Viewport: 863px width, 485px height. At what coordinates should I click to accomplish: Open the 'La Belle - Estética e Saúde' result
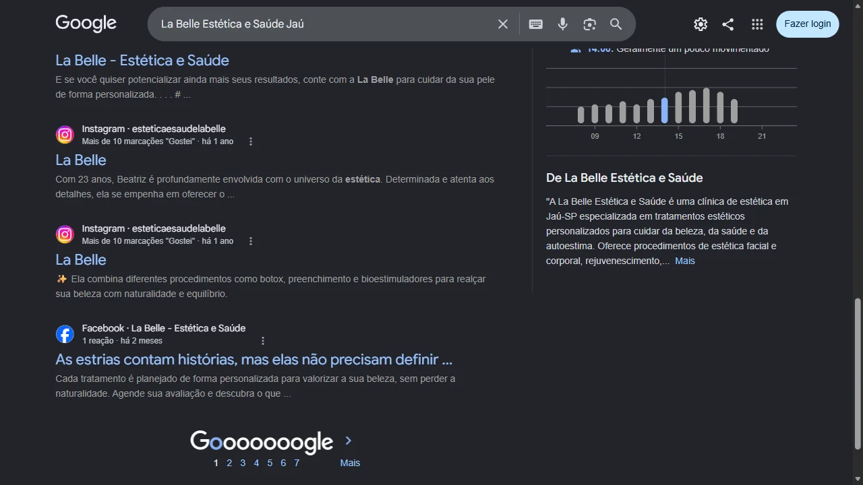[142, 60]
